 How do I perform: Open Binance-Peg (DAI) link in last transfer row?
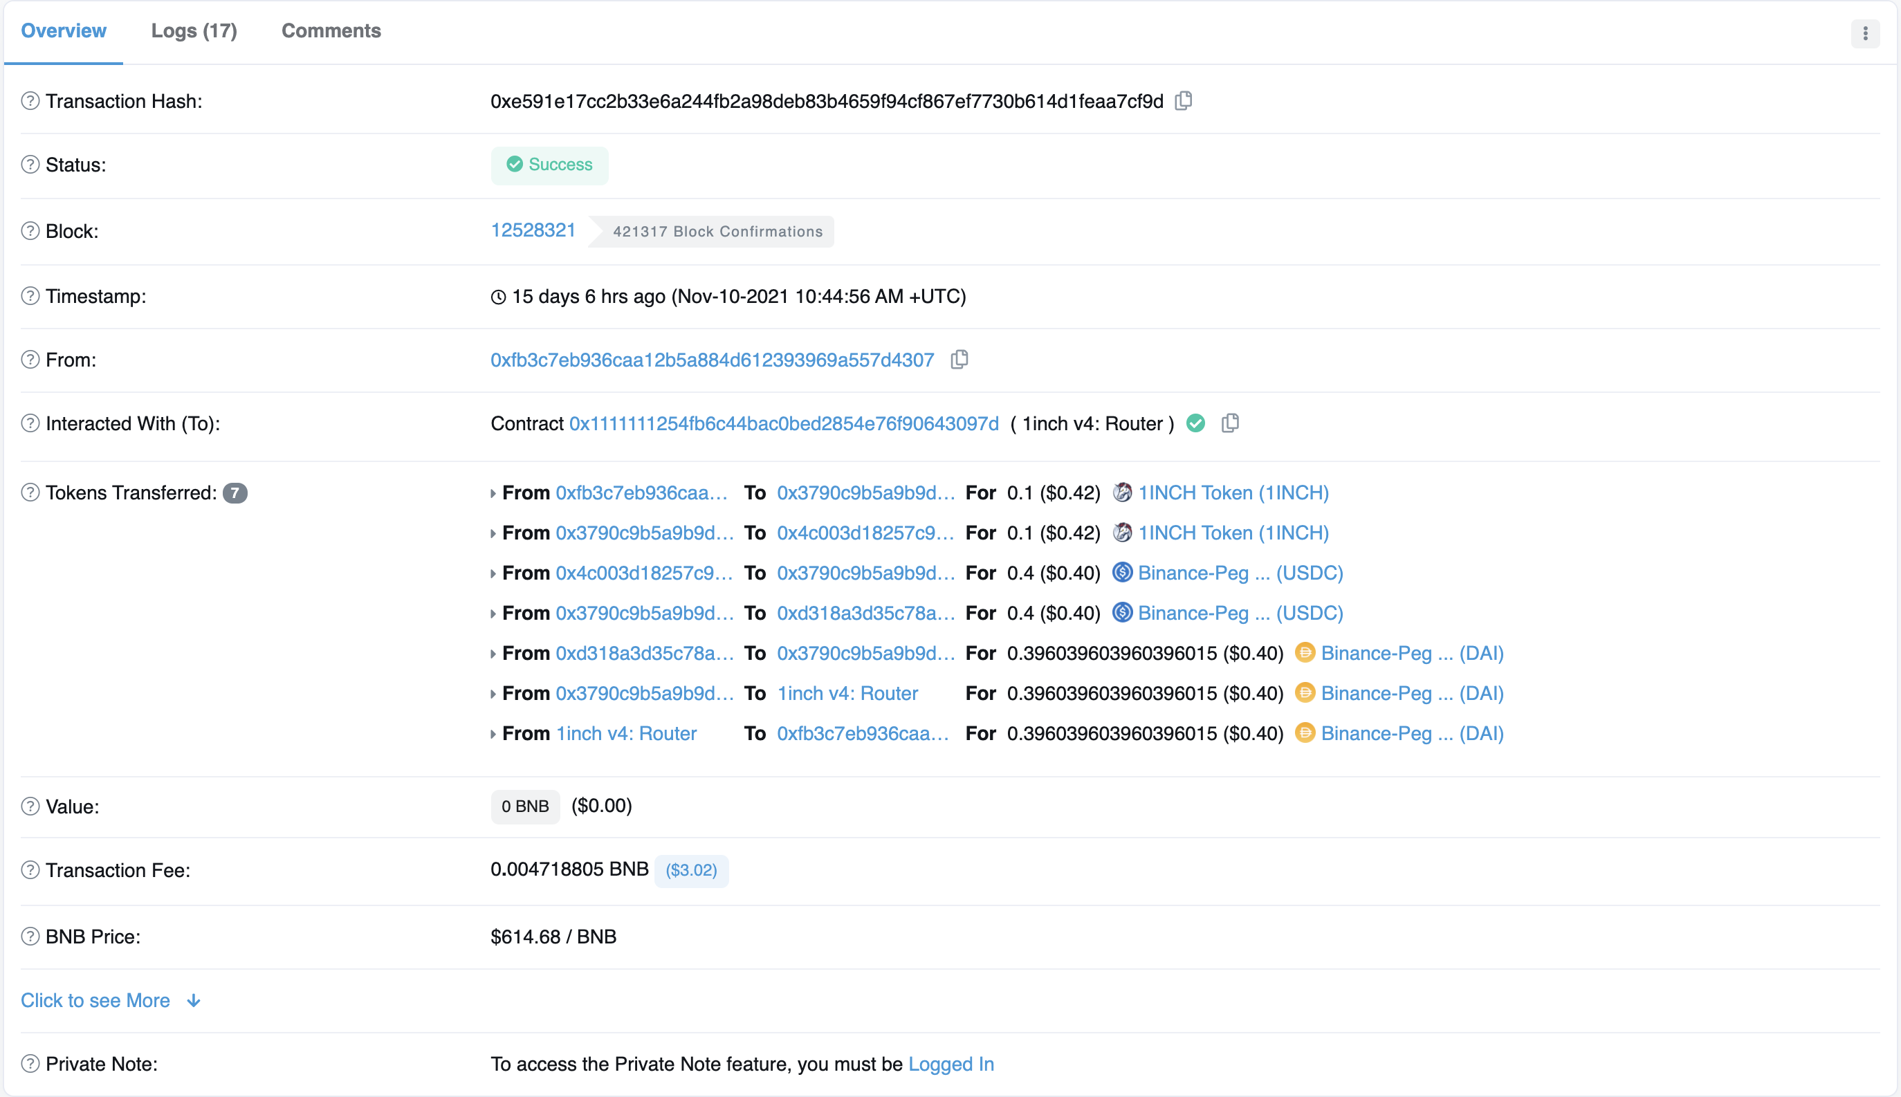(1412, 733)
